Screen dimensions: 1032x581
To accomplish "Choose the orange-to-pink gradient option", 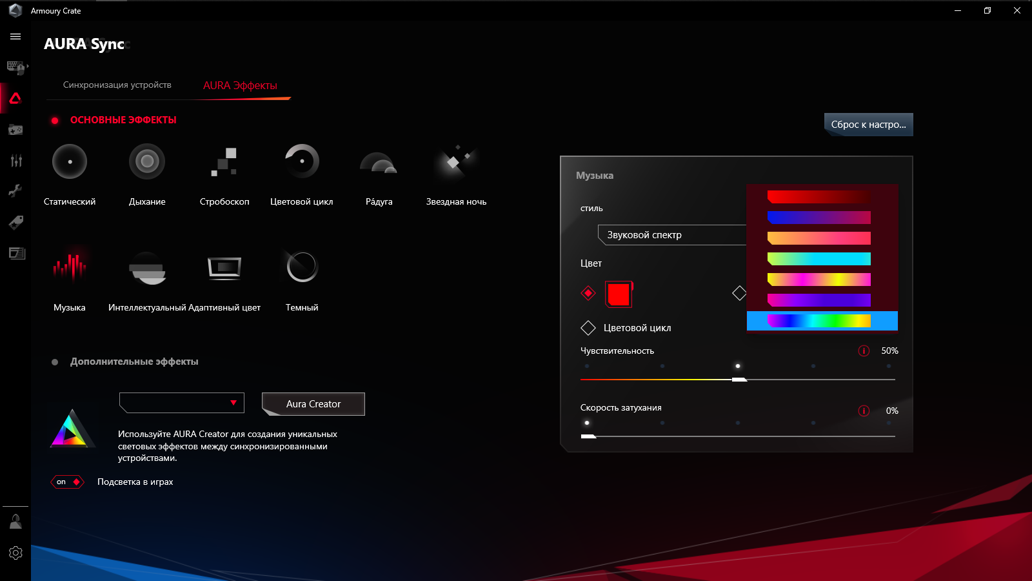I will 819,238.
